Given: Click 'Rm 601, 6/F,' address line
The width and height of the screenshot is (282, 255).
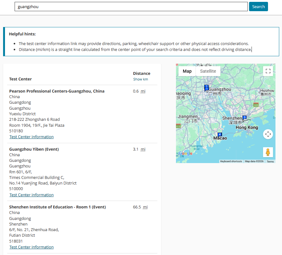Looking at the screenshot, I should coord(20,172).
